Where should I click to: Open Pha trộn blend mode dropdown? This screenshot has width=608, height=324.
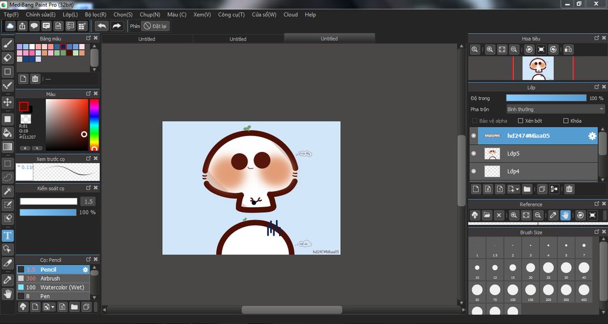pos(556,109)
